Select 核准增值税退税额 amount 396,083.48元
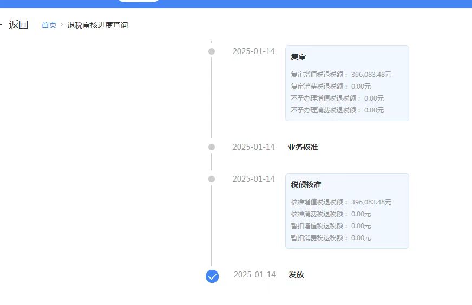Image resolution: width=472 pixels, height=305 pixels. (x=371, y=202)
